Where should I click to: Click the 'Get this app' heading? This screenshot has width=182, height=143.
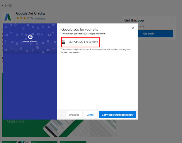point(134,21)
